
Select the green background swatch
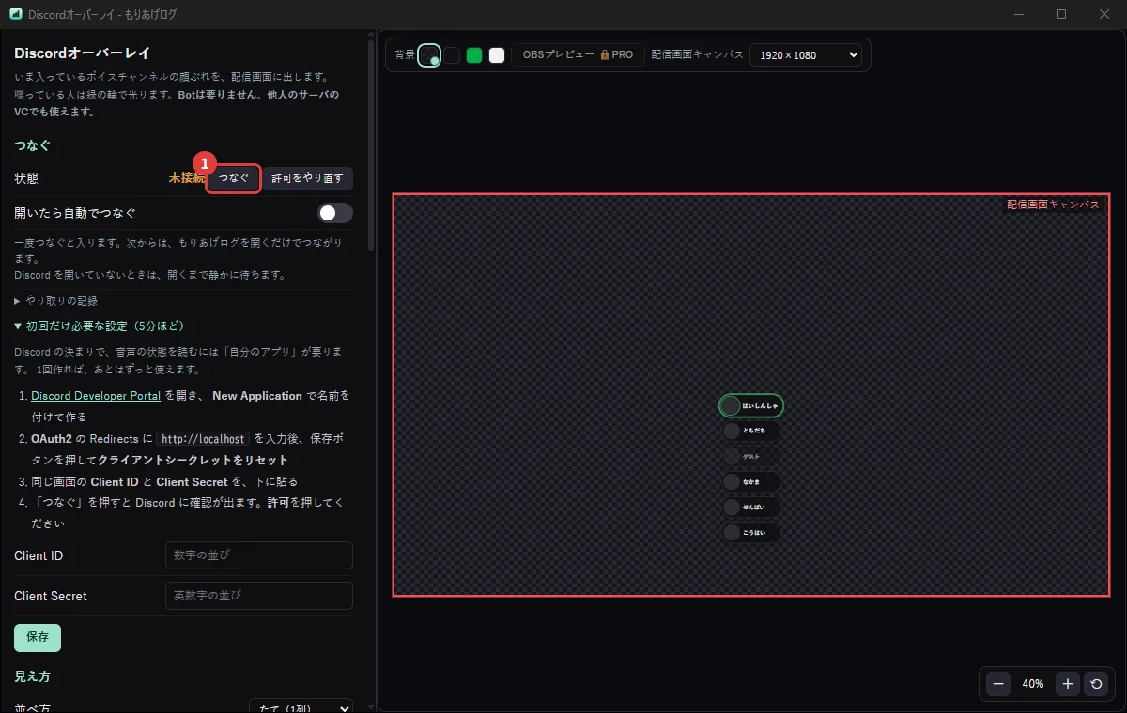[x=474, y=55]
